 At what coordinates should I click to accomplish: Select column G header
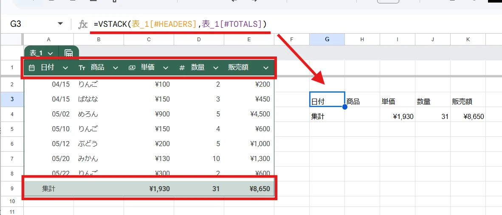coord(327,40)
